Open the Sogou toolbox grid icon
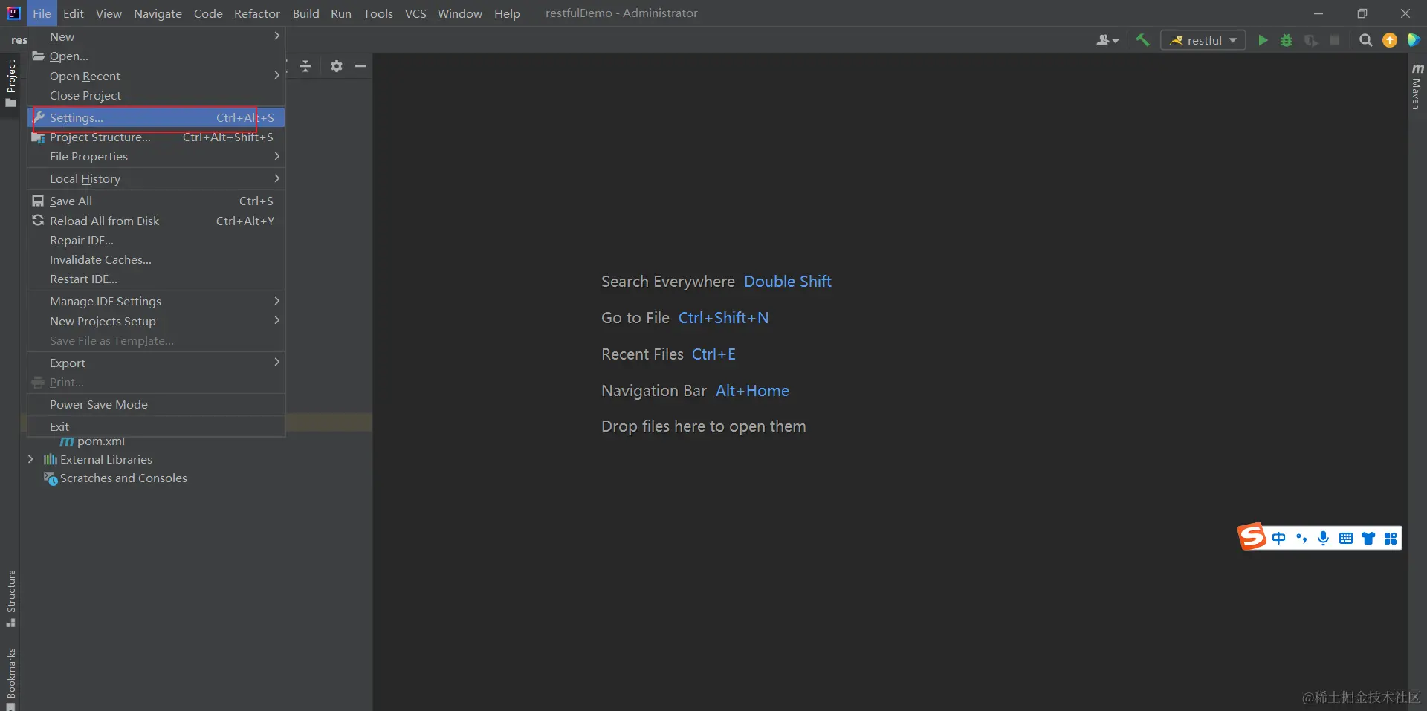Viewport: 1427px width, 711px height. pyautogui.click(x=1391, y=538)
